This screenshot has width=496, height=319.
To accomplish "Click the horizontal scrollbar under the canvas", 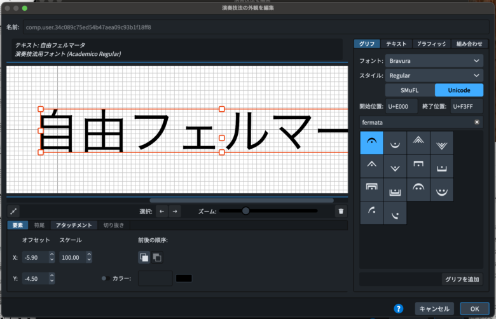I will (x=242, y=200).
